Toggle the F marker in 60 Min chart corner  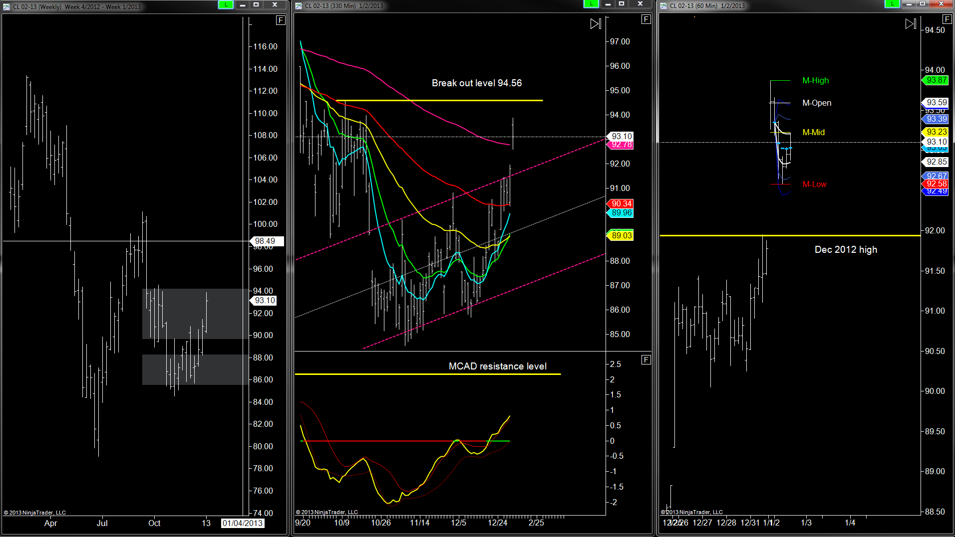947,19
